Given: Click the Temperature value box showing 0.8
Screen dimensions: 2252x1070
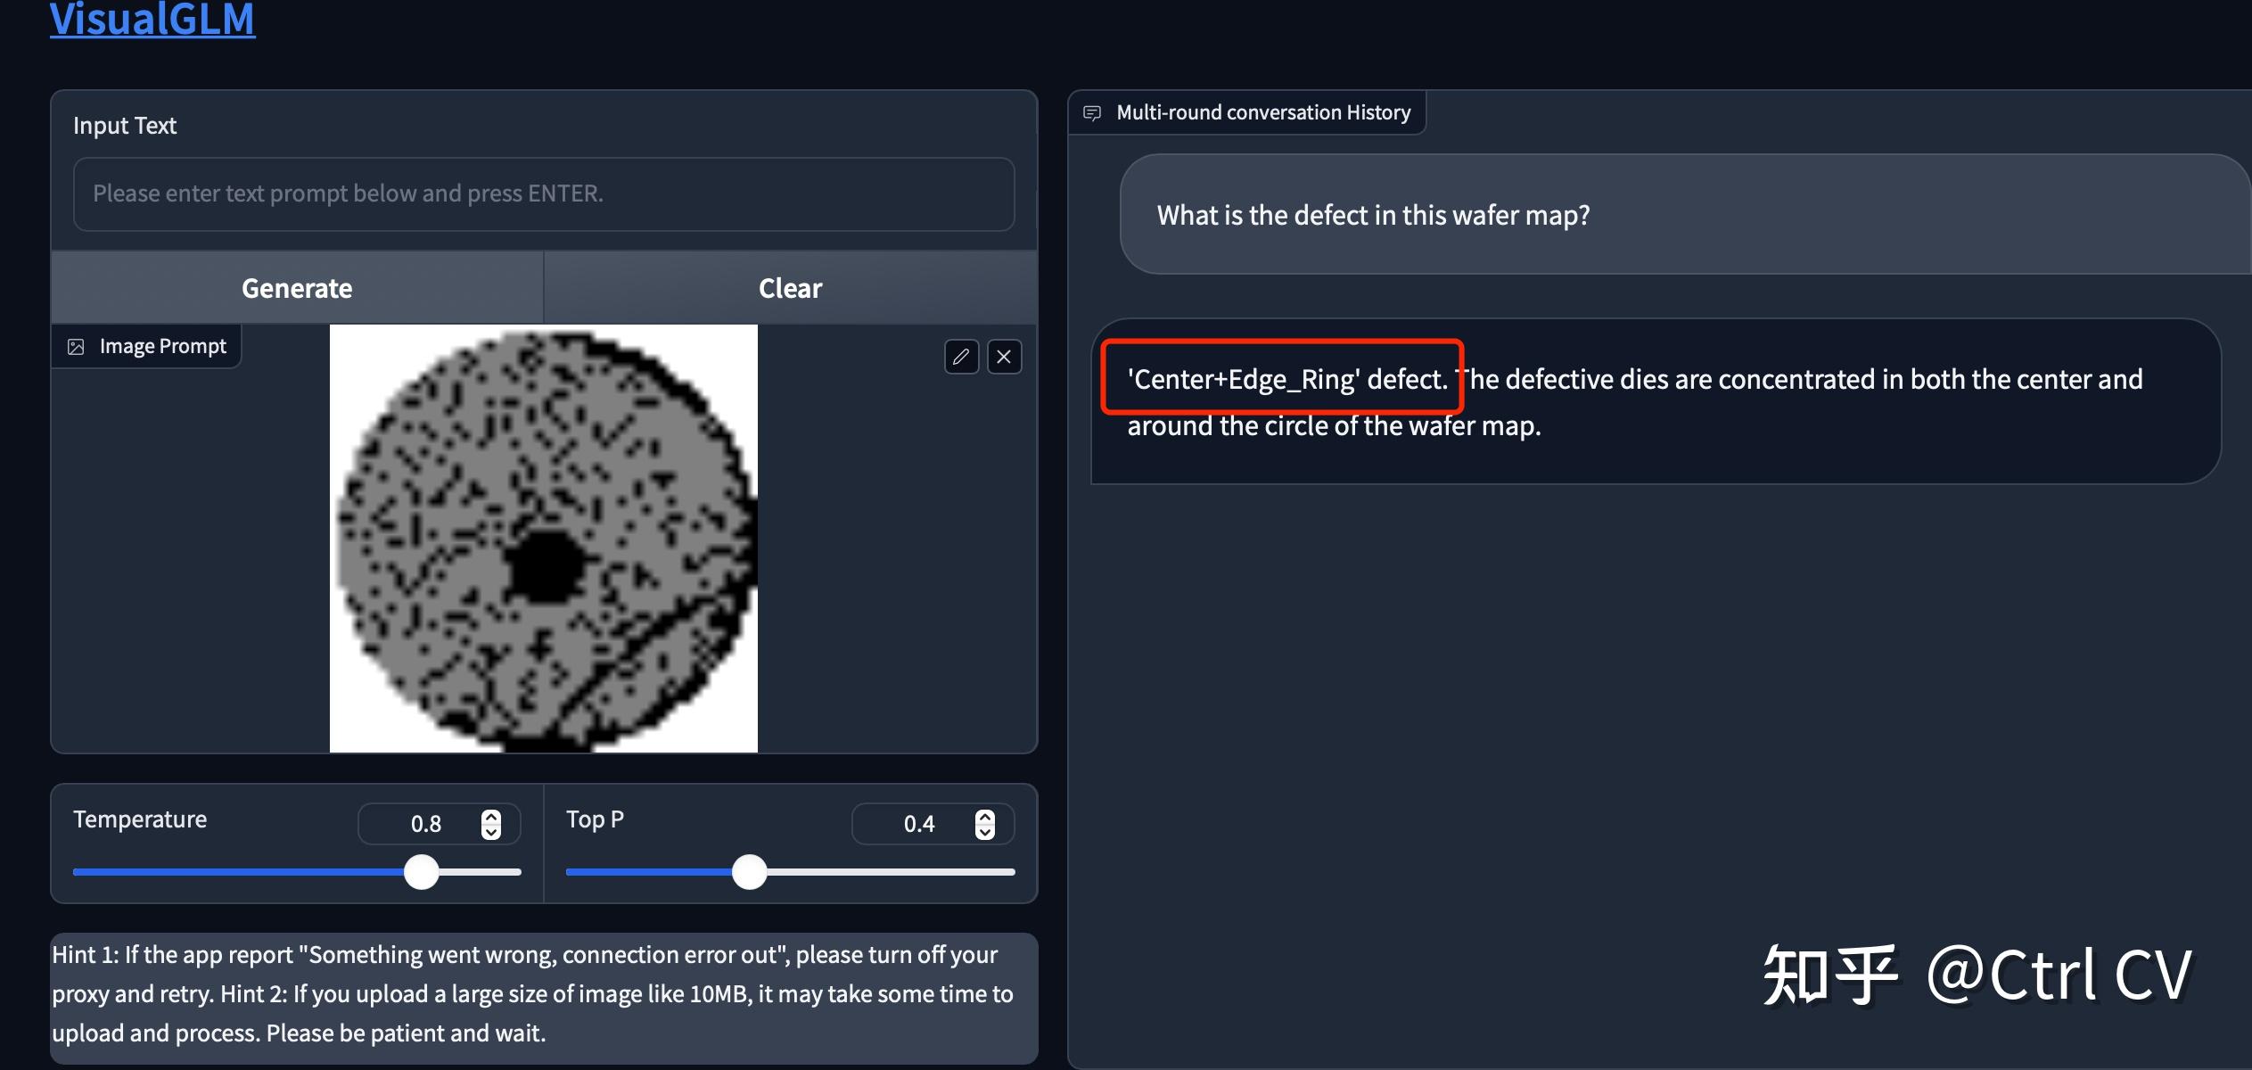Looking at the screenshot, I should coord(426,824).
